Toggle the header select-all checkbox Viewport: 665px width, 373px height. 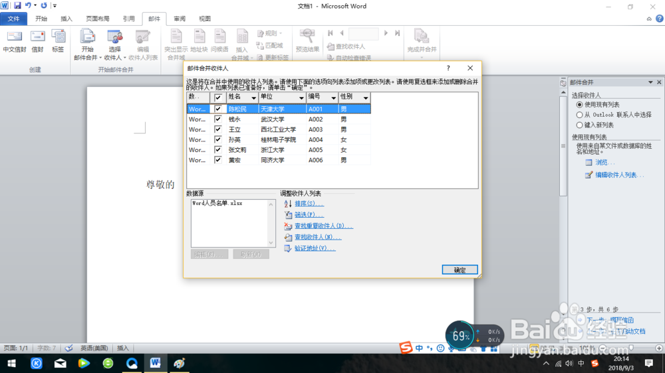click(218, 98)
